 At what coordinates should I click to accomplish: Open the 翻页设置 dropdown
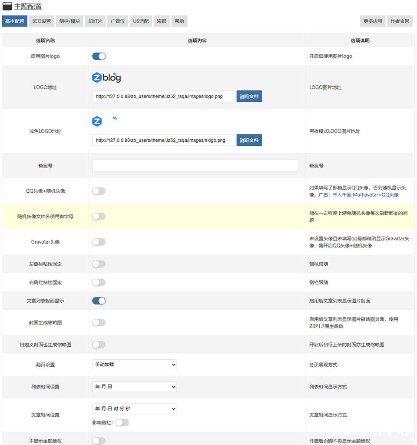pyautogui.click(x=134, y=365)
